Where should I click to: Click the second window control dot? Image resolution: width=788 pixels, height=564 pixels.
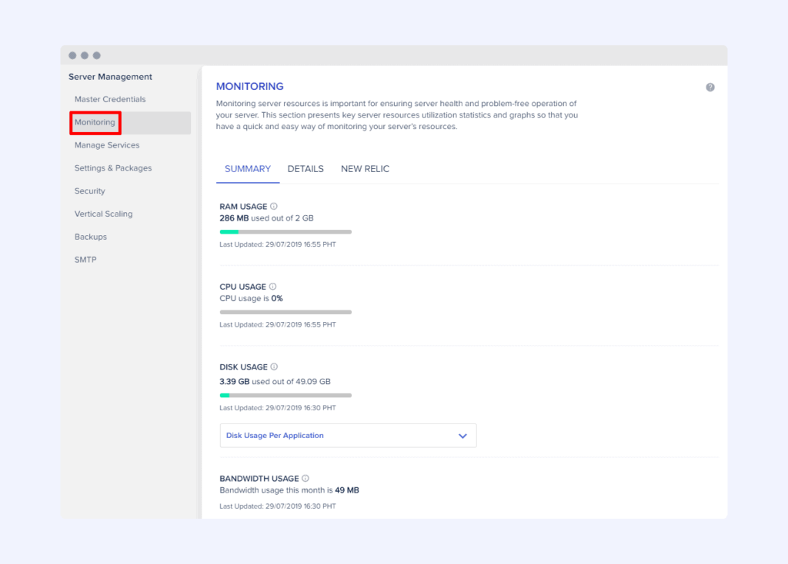point(85,55)
